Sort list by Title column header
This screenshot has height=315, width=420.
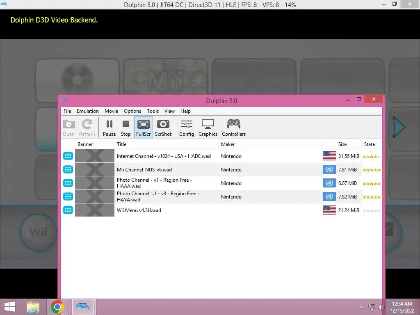click(167, 144)
